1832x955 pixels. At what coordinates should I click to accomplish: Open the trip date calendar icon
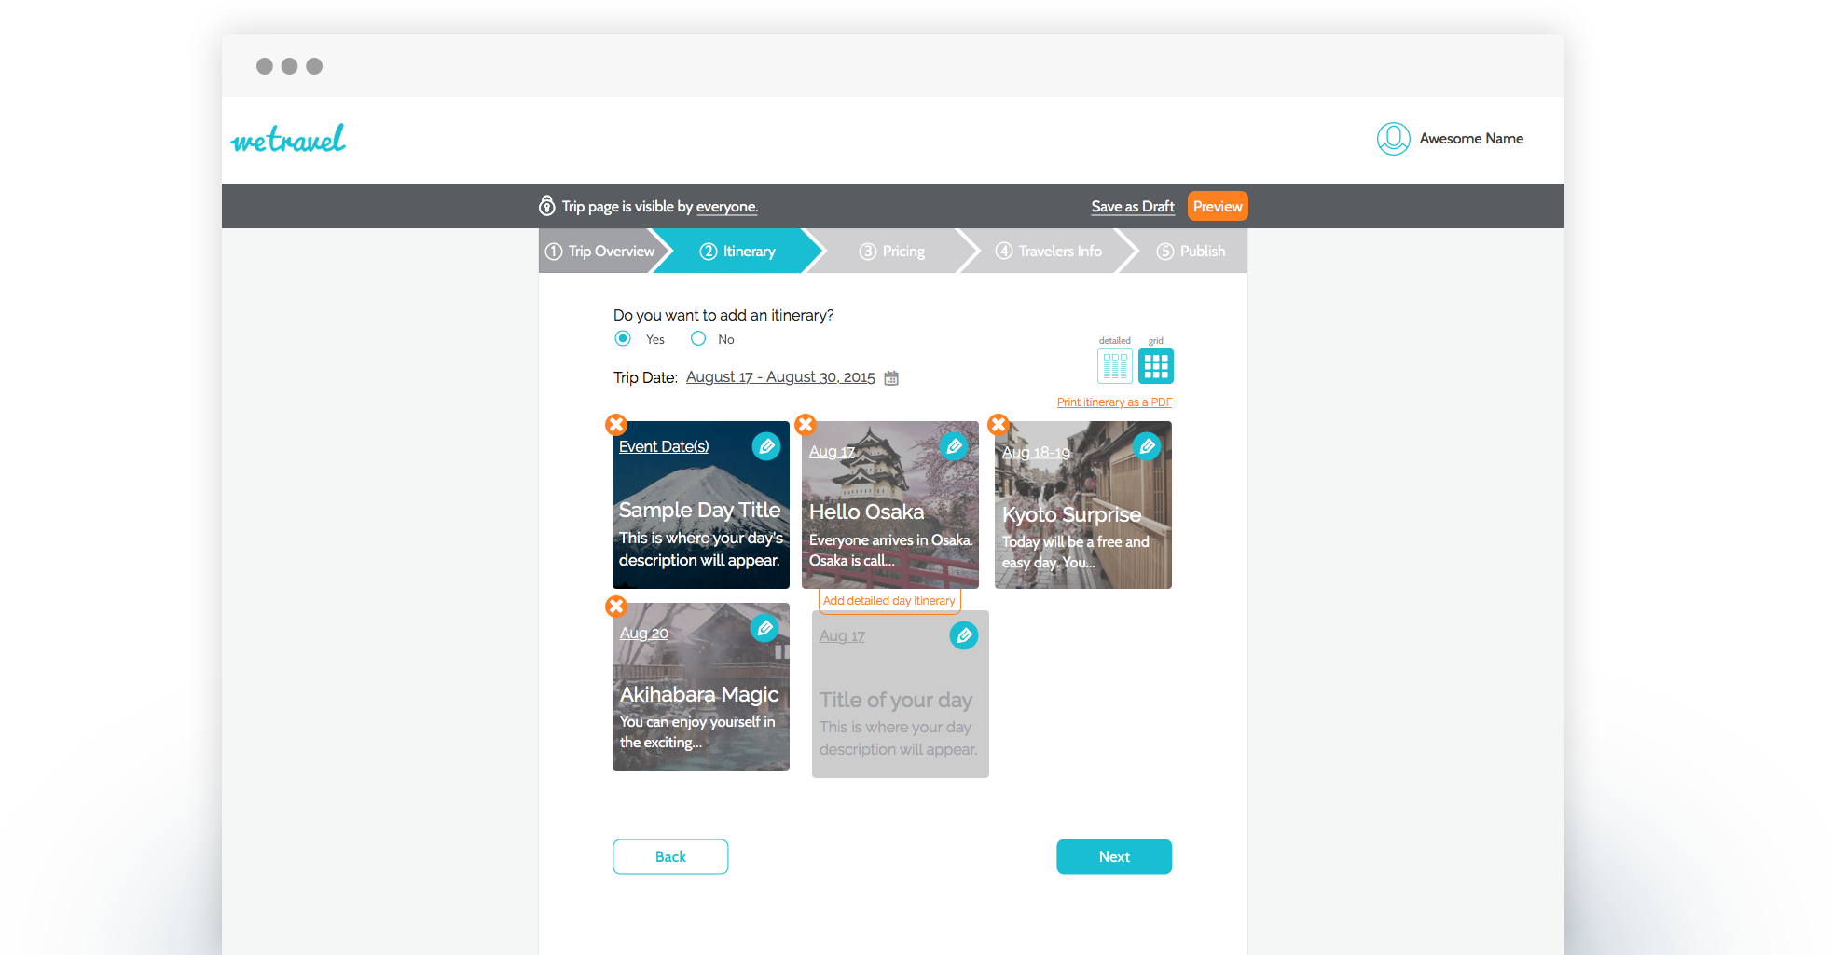click(x=891, y=378)
